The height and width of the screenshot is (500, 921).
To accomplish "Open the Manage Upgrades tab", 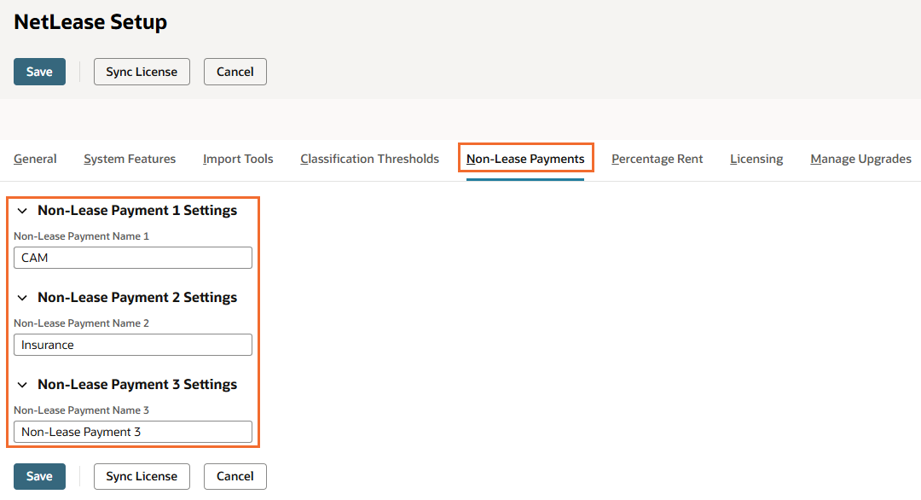I will tap(860, 159).
